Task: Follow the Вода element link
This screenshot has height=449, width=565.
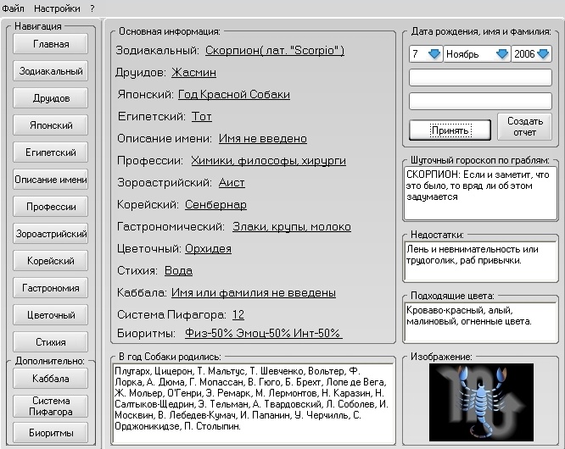Action: click(x=178, y=270)
